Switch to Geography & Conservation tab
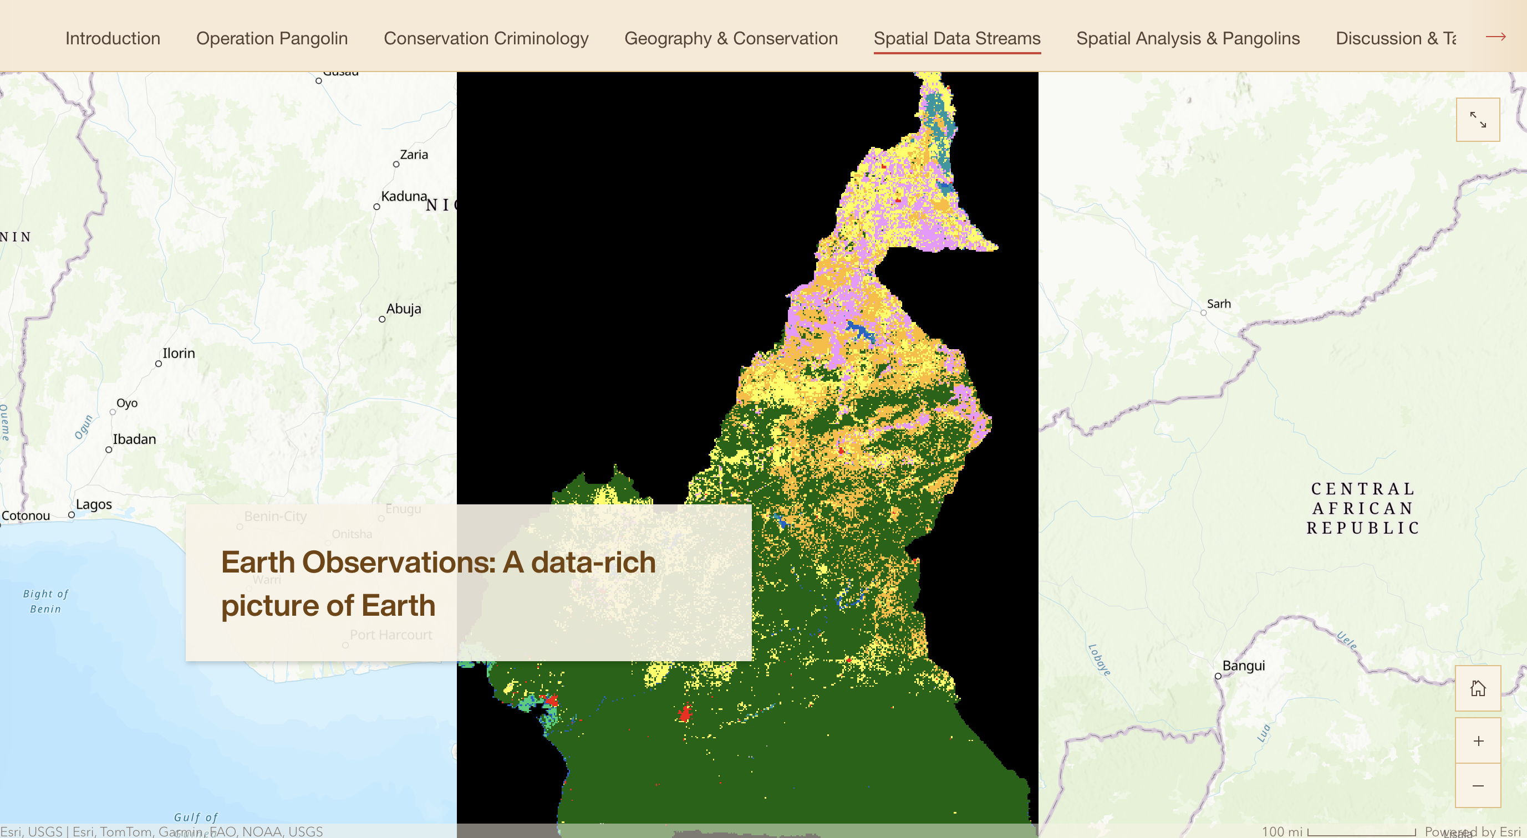This screenshot has height=838, width=1527. pos(731,38)
